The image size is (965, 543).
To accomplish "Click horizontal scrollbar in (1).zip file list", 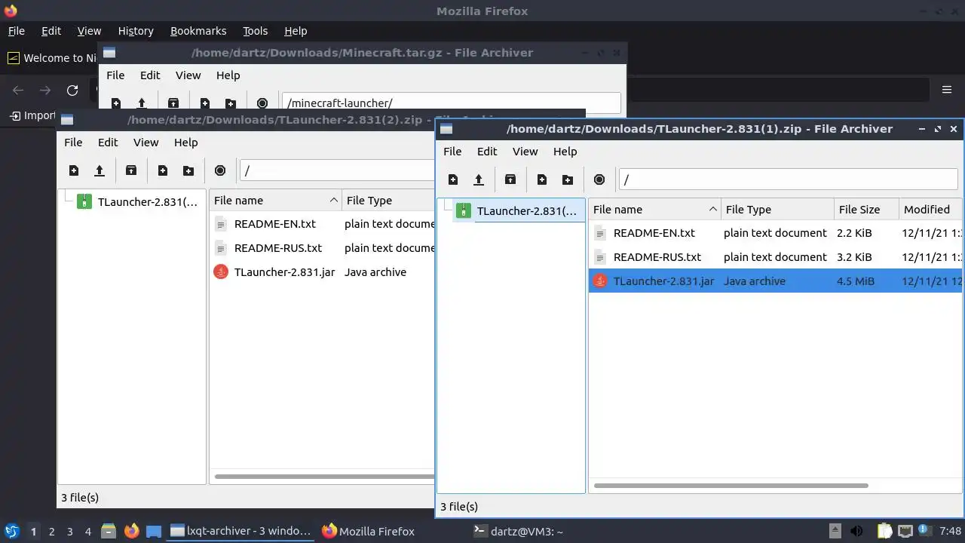I will [731, 486].
